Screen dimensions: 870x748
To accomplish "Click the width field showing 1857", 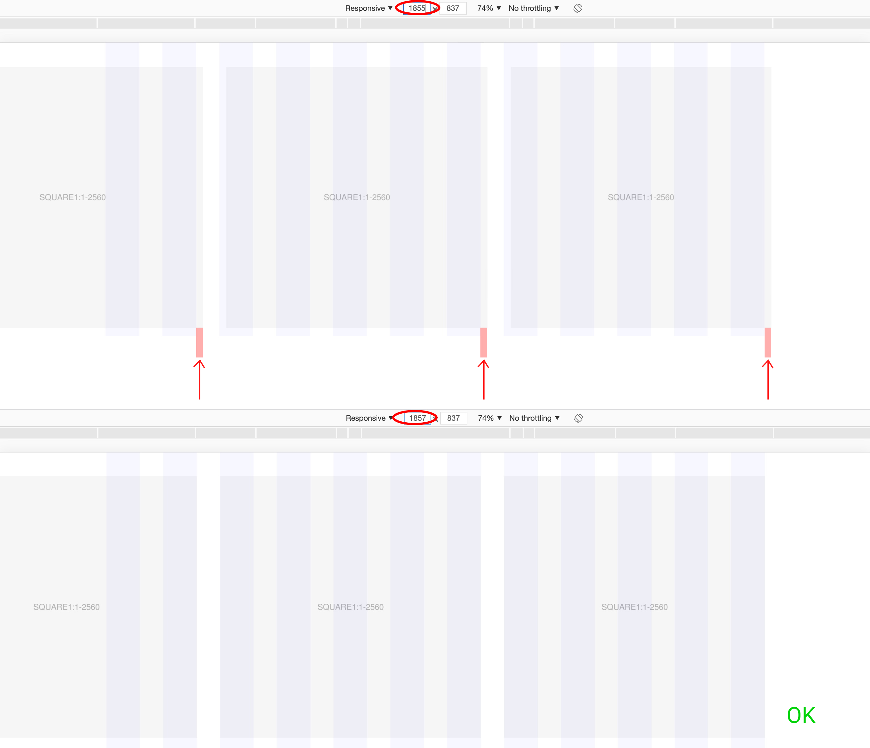I will (x=417, y=418).
